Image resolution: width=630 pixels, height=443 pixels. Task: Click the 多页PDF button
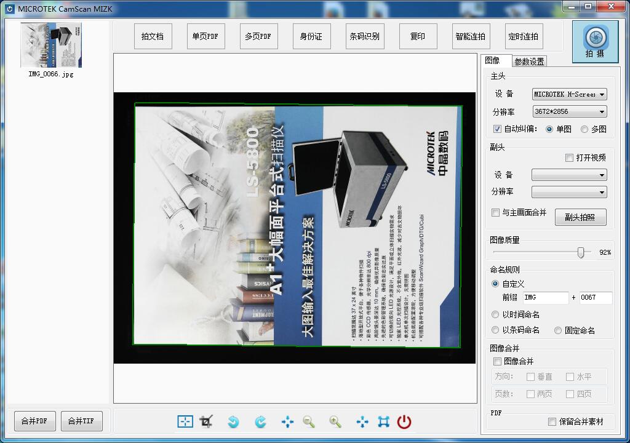coord(258,36)
